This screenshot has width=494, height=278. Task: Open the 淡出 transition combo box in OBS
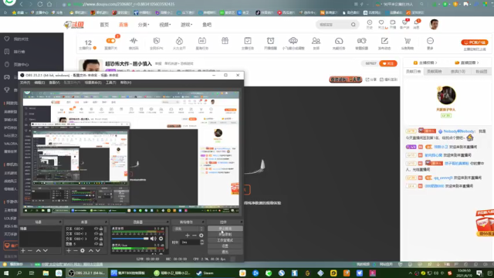point(188,229)
